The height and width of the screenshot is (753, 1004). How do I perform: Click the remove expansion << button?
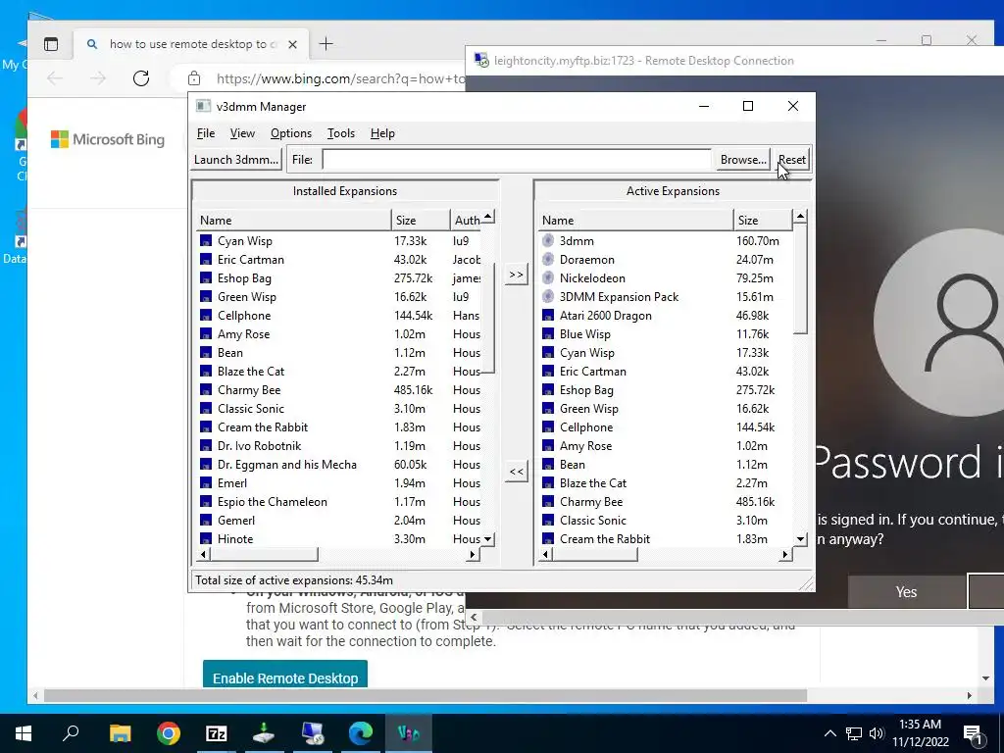click(x=516, y=472)
